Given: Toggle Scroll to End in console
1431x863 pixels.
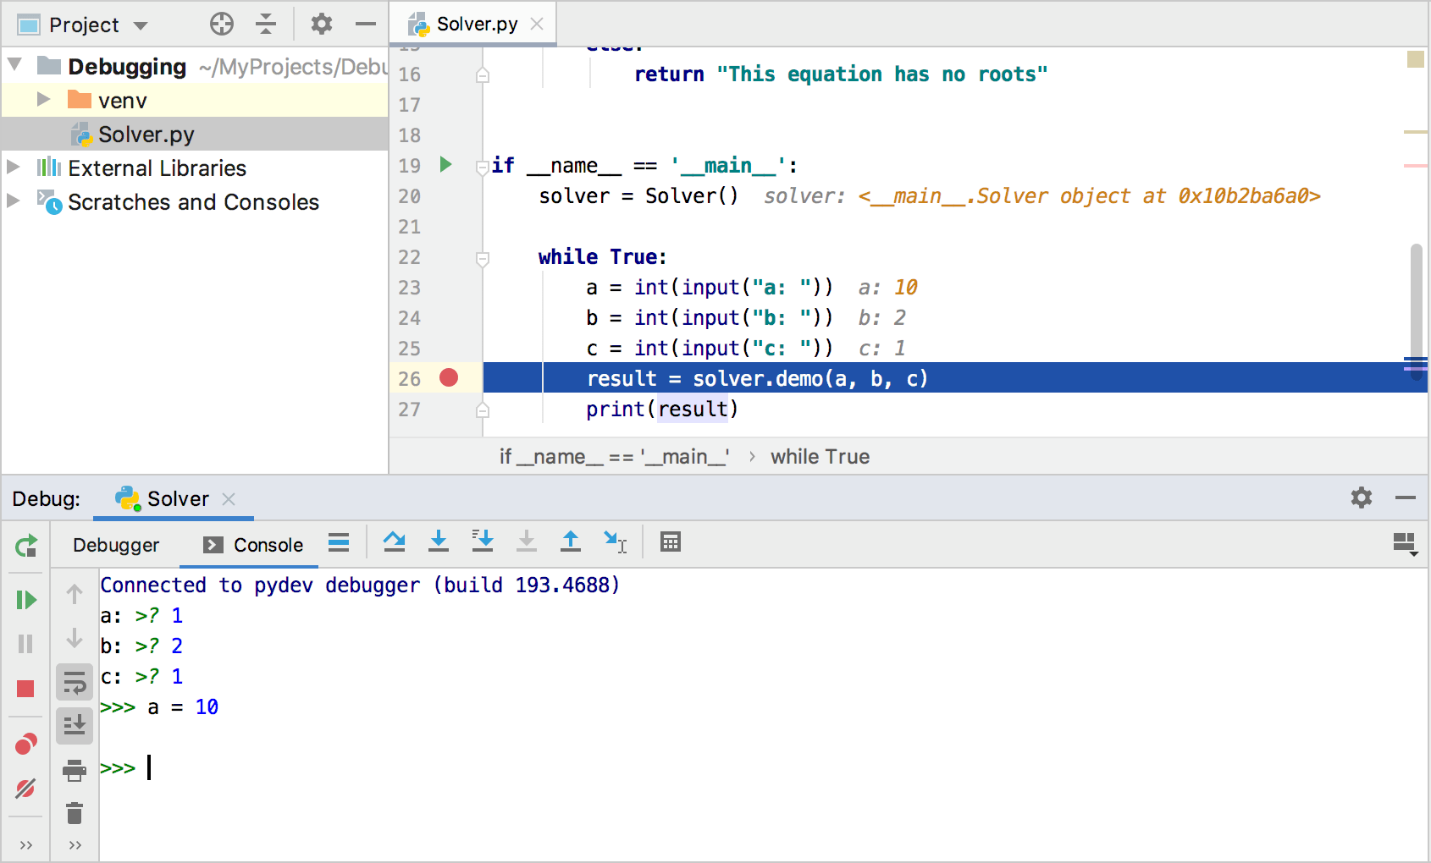Looking at the screenshot, I should (x=75, y=726).
